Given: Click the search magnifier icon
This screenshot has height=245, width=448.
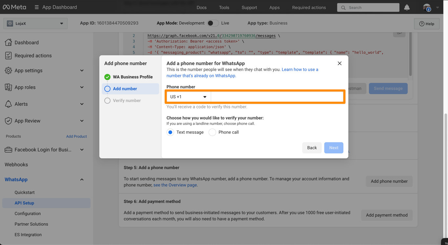Looking at the screenshot, I should [x=343, y=8].
